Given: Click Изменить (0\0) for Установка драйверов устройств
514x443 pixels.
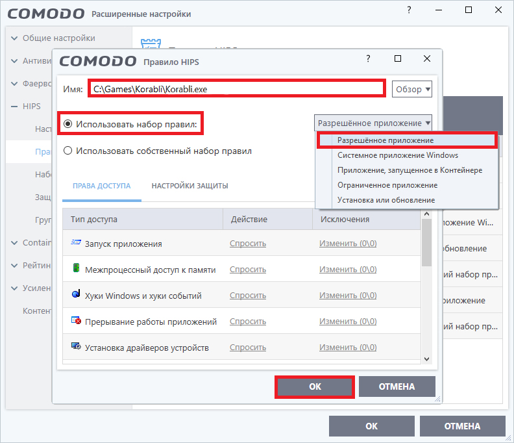Looking at the screenshot, I should coord(348,347).
